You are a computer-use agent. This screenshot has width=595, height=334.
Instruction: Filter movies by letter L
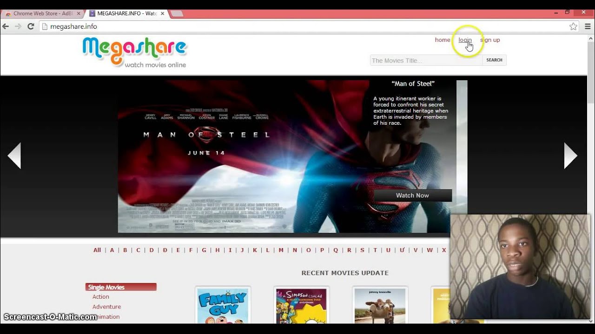point(268,250)
